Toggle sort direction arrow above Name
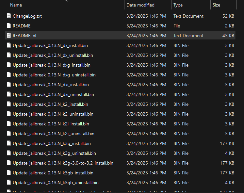The width and height of the screenshot is (244, 193). (66, 1)
